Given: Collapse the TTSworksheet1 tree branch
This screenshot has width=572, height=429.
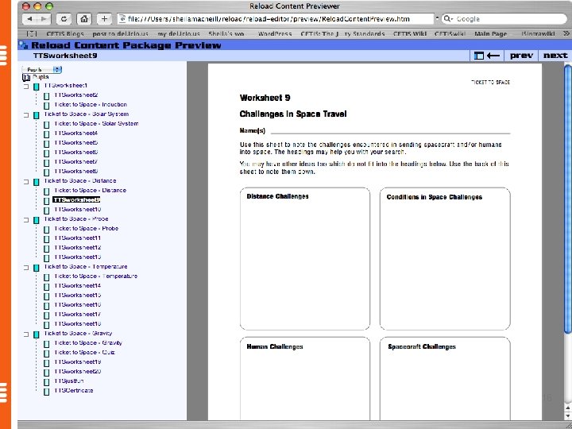Looking at the screenshot, I should (x=26, y=87).
